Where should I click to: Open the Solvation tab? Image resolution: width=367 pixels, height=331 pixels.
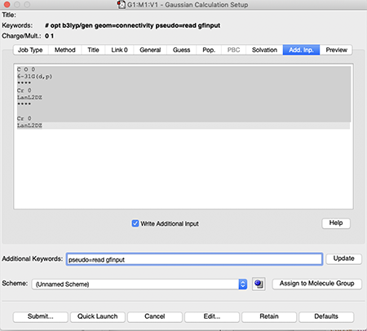(264, 50)
